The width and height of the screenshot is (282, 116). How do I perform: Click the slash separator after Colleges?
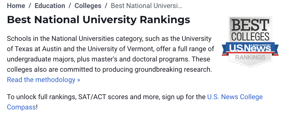coord(106,6)
